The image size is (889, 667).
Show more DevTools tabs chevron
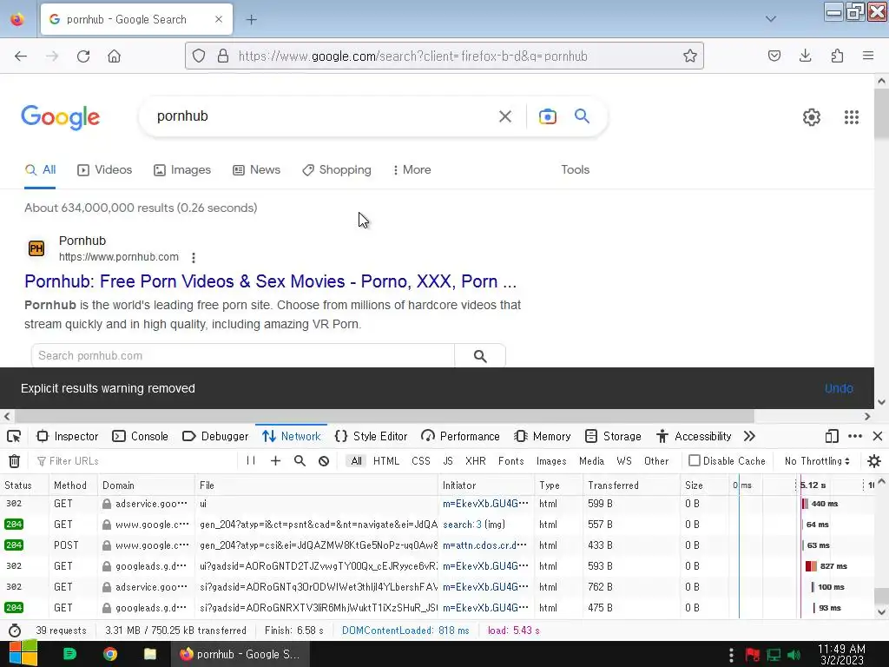tap(749, 436)
